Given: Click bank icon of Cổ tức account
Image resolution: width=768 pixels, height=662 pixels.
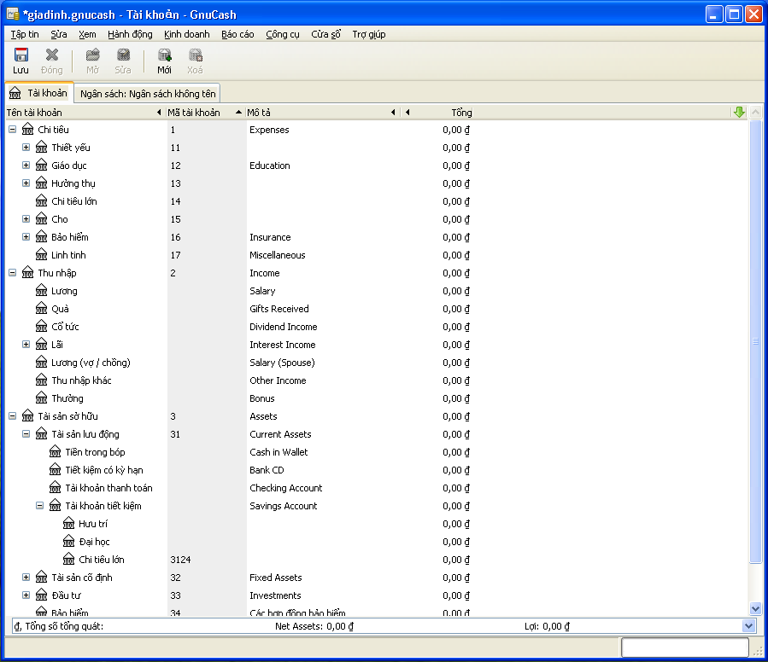Looking at the screenshot, I should pyautogui.click(x=42, y=327).
